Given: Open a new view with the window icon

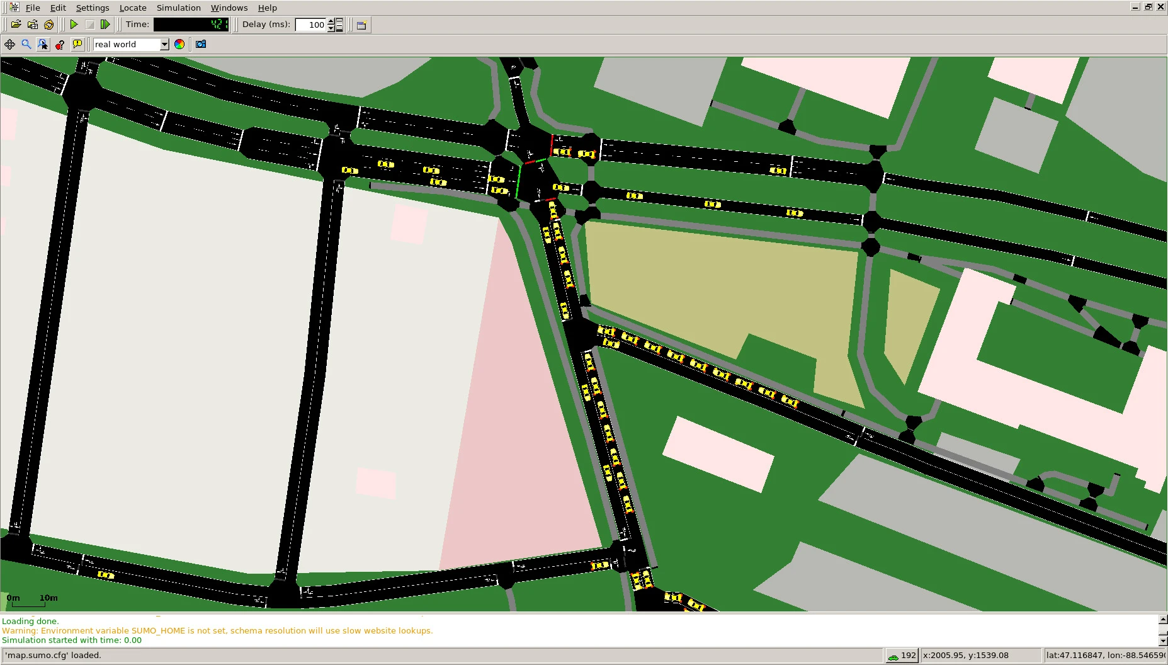Looking at the screenshot, I should tap(361, 25).
